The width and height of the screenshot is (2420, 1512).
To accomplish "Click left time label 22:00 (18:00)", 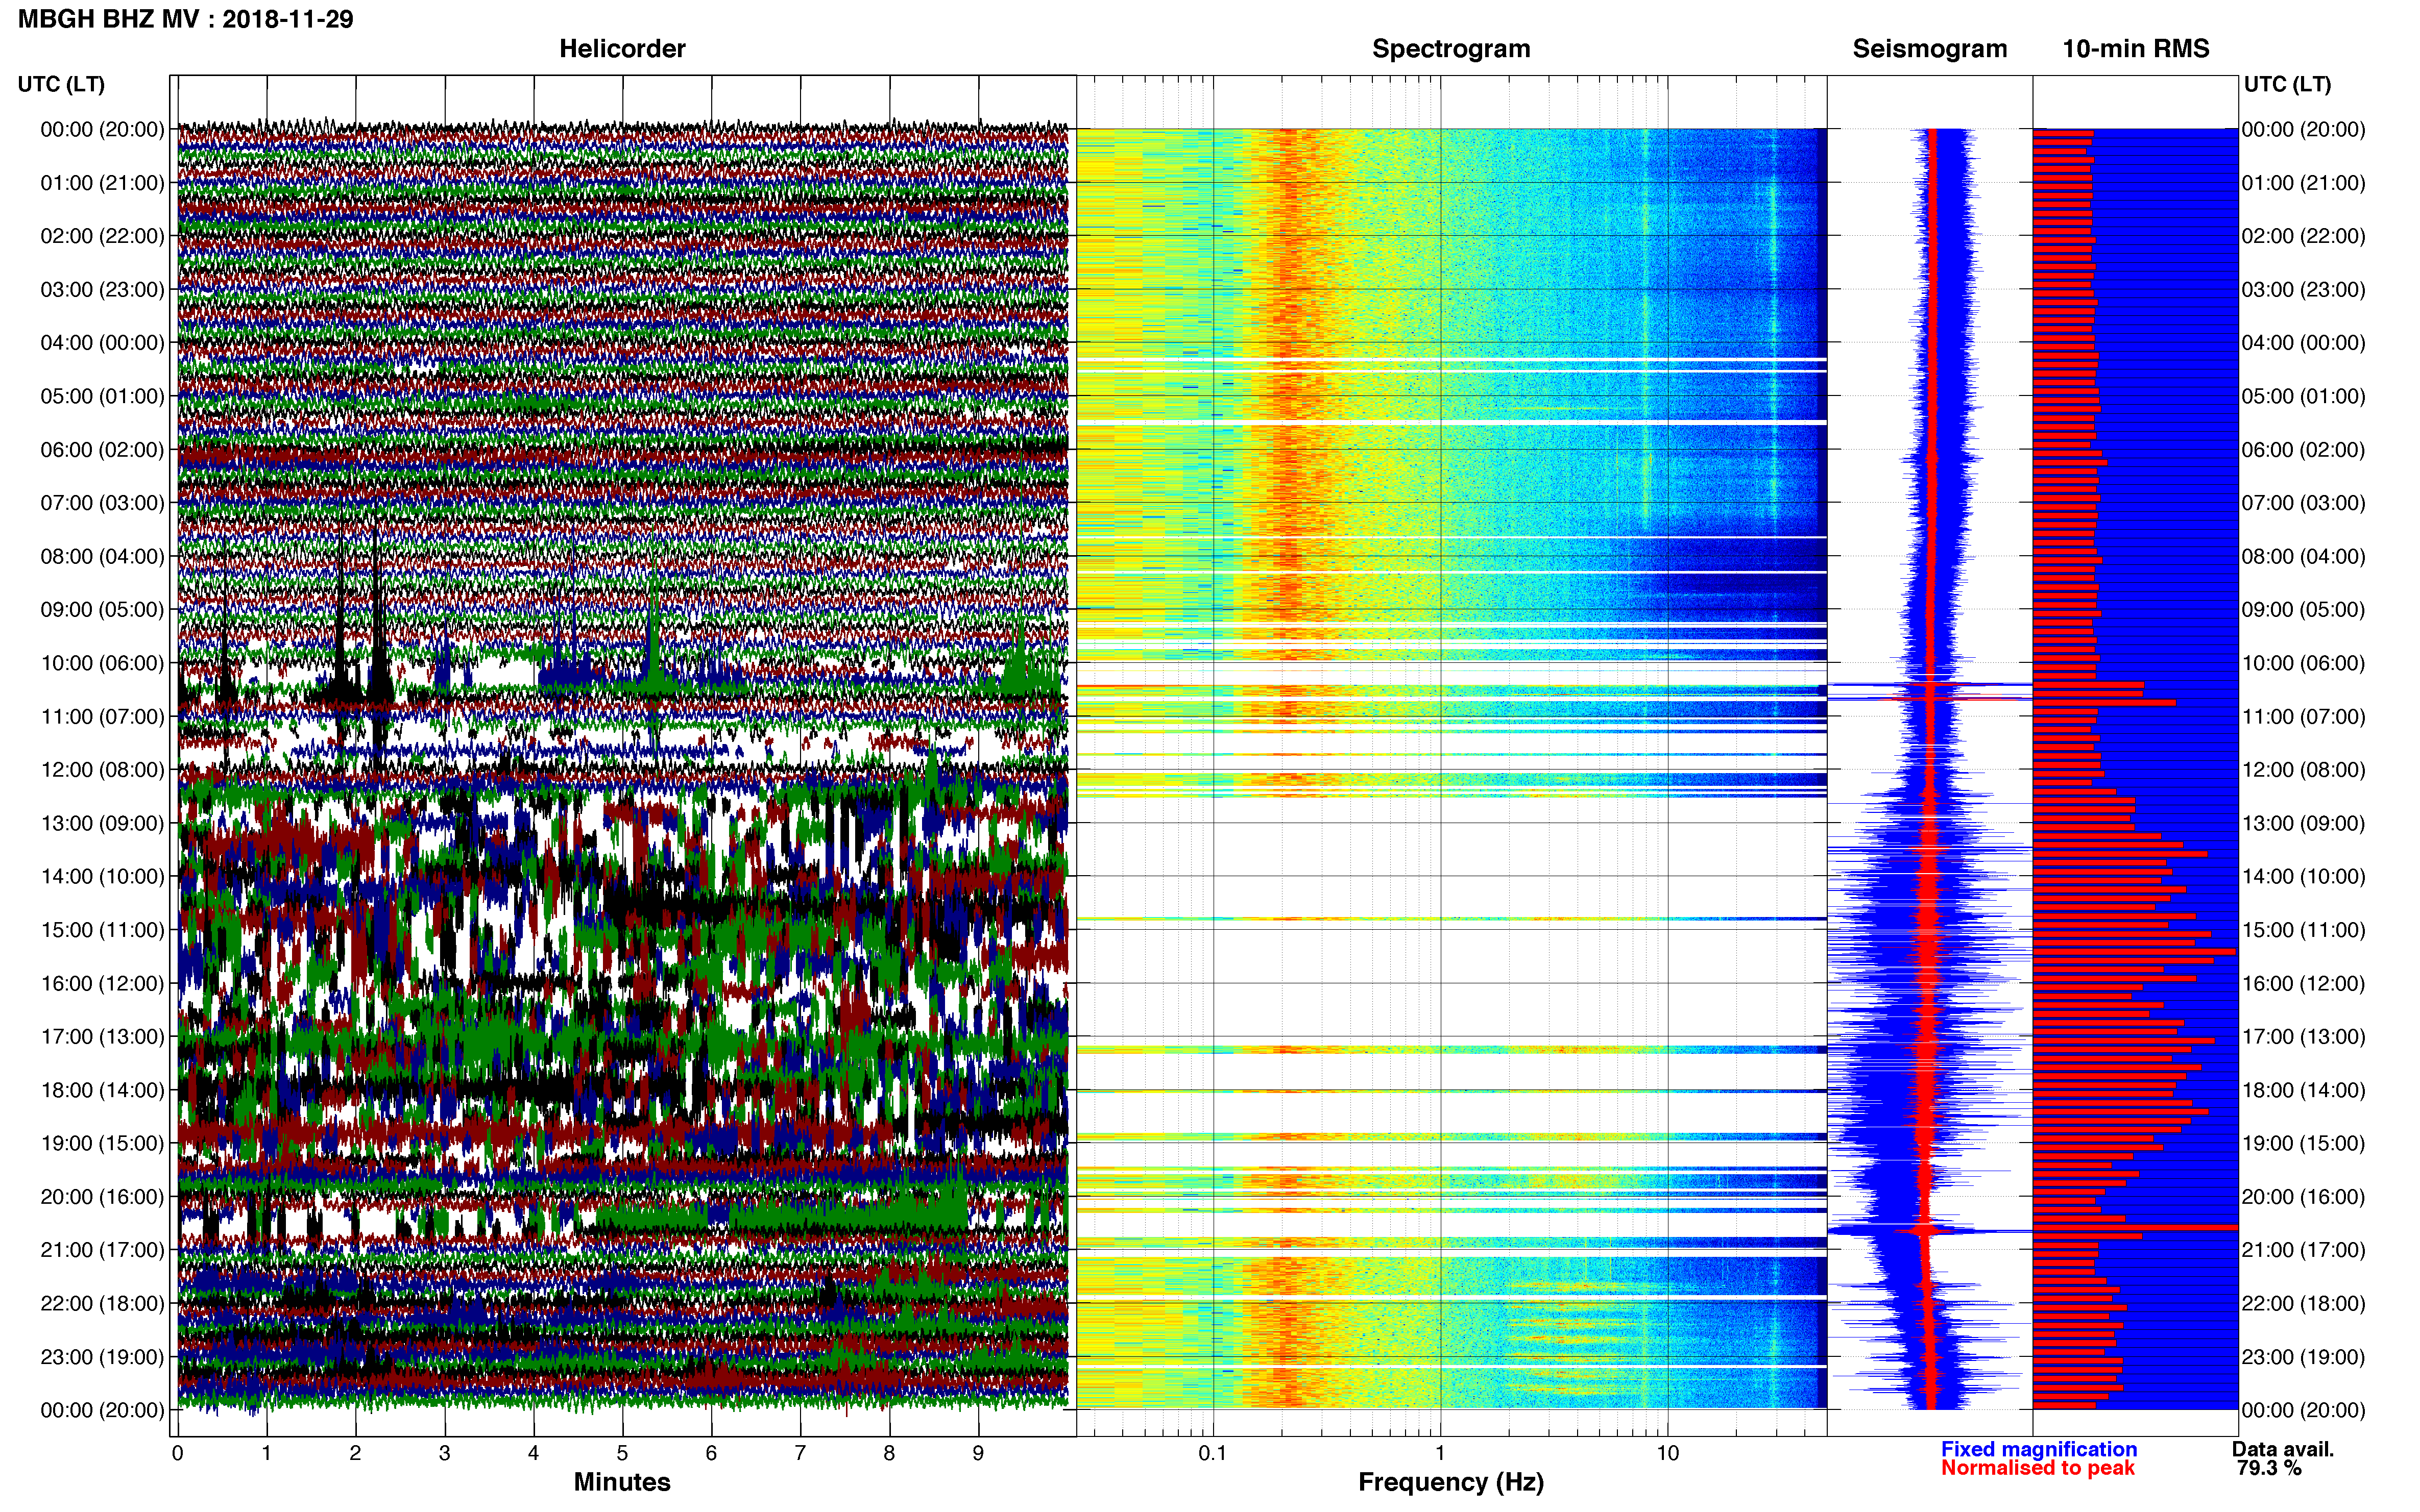I will coord(102,1304).
